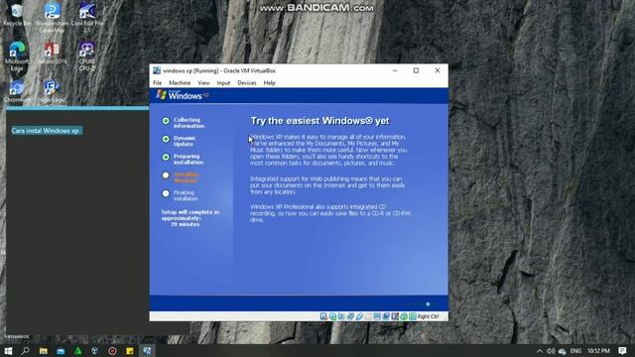
Task: Select the Chromium desktop shortcut
Action: 17,91
